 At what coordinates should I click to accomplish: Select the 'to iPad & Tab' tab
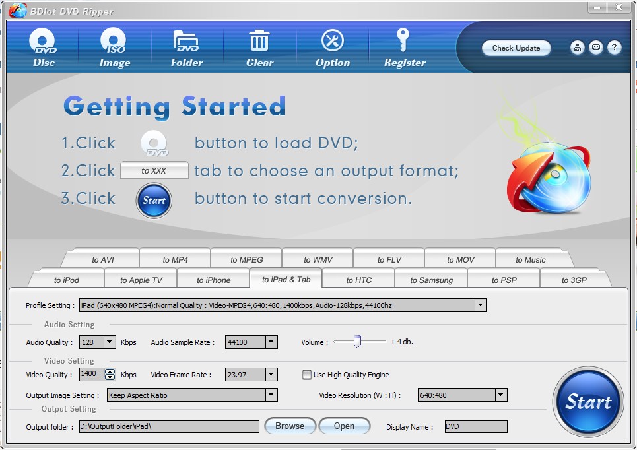[286, 279]
